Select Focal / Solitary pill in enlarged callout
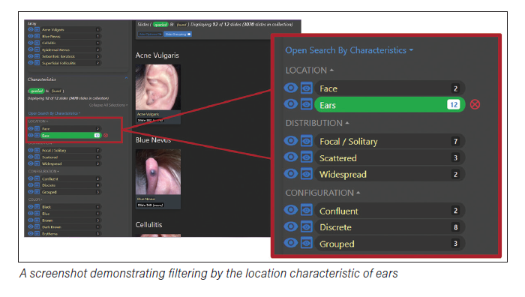The height and width of the screenshot is (297, 525). [x=389, y=141]
